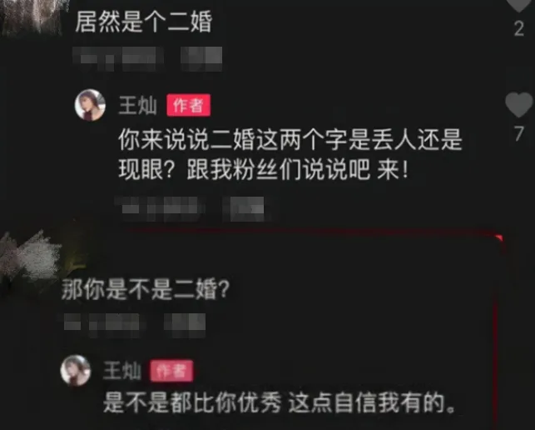
Task: Tap the faded 作者 badge in the lower reply
Action: tap(172, 371)
